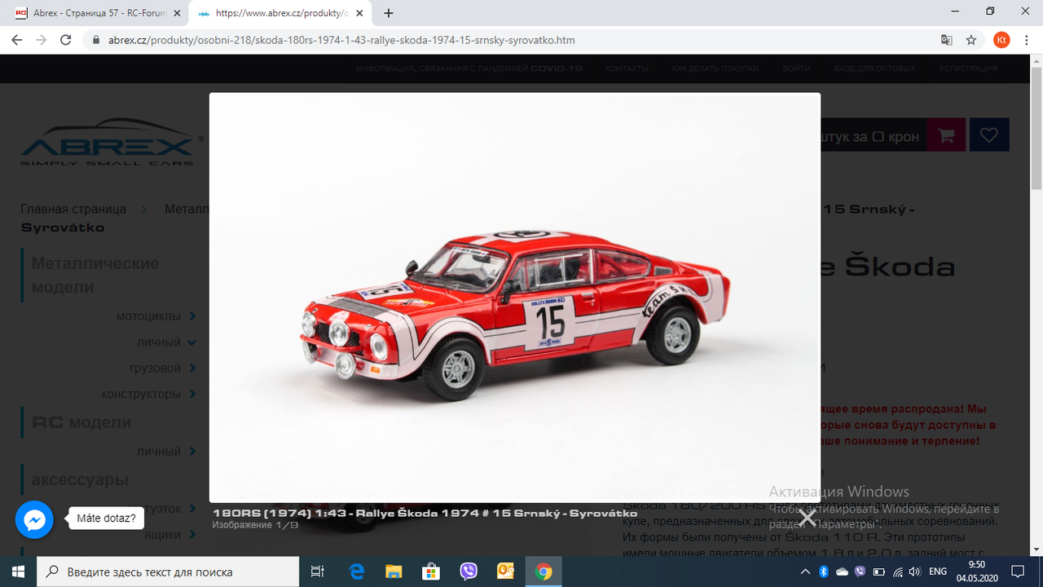Image resolution: width=1043 pixels, height=587 pixels.
Task: Click the Chrome icon on the taskbar
Action: 544,572
